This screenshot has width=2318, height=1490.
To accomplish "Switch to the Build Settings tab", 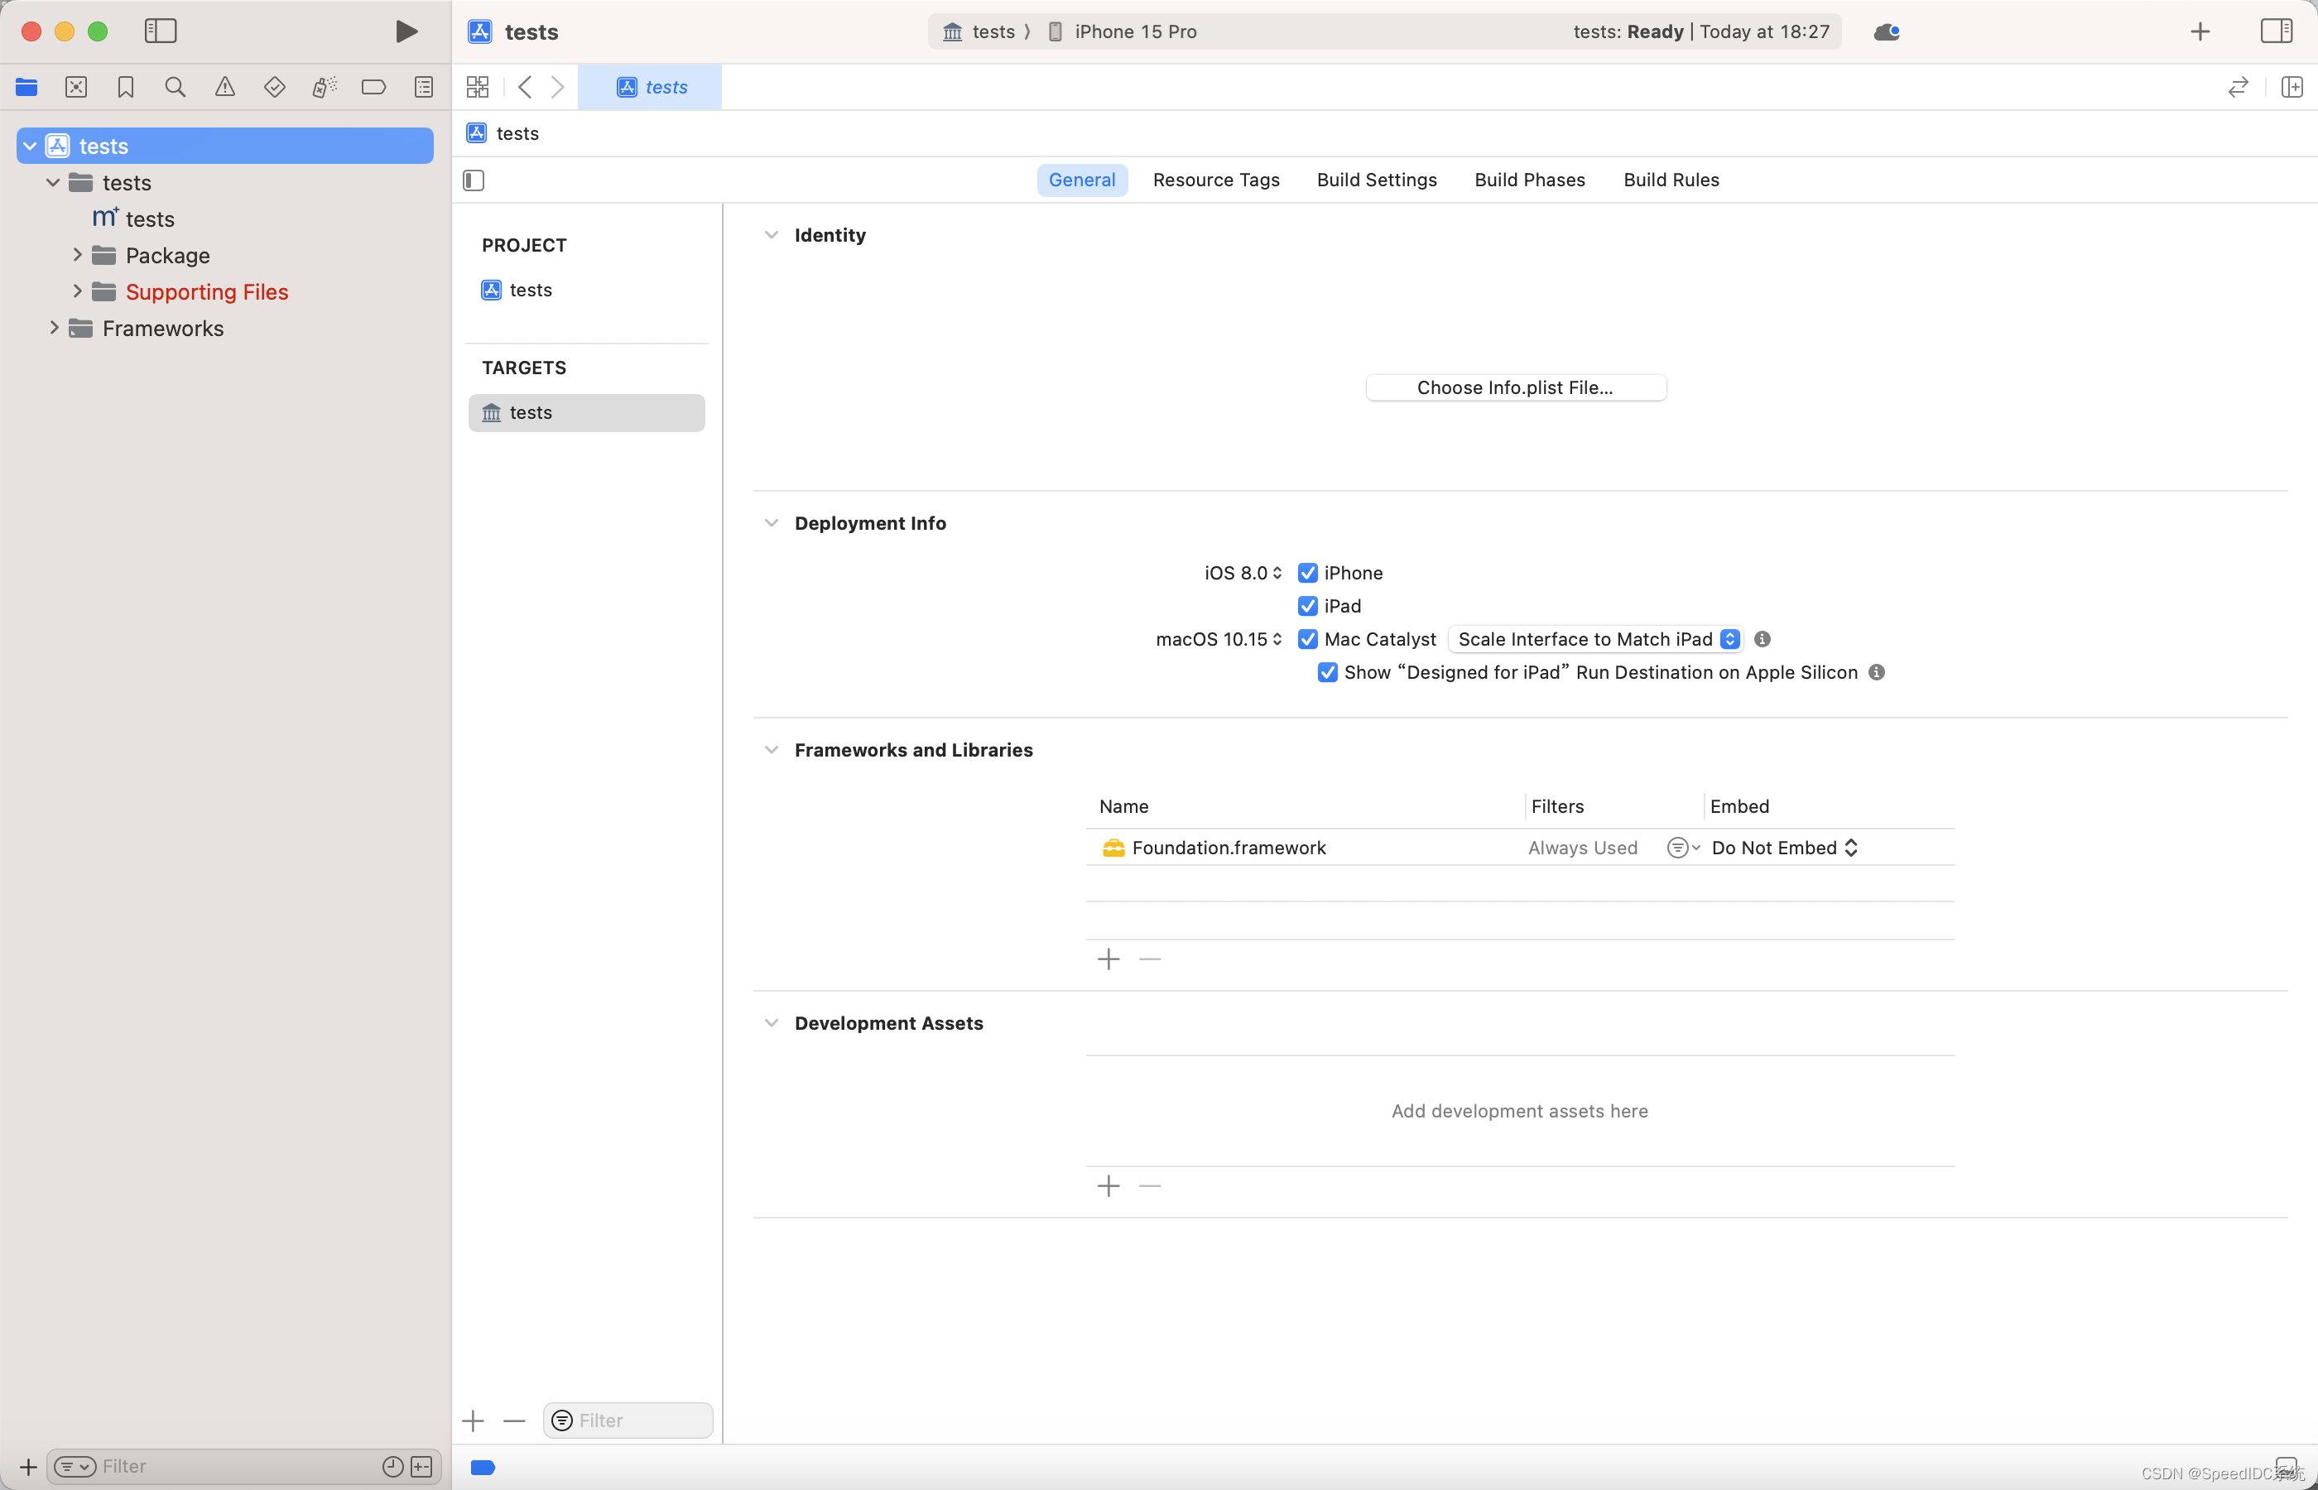I will 1377,180.
